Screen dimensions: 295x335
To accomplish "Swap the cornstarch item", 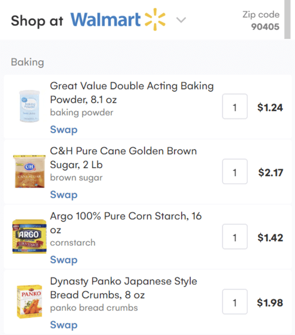I will tap(64, 260).
